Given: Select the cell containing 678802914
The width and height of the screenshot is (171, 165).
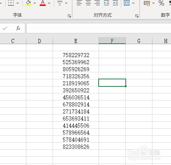Looking at the screenshot, I should (x=76, y=104).
